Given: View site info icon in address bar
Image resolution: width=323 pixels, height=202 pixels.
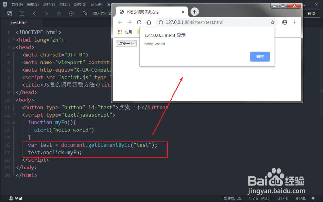Looking at the screenshot, I should (x=161, y=22).
